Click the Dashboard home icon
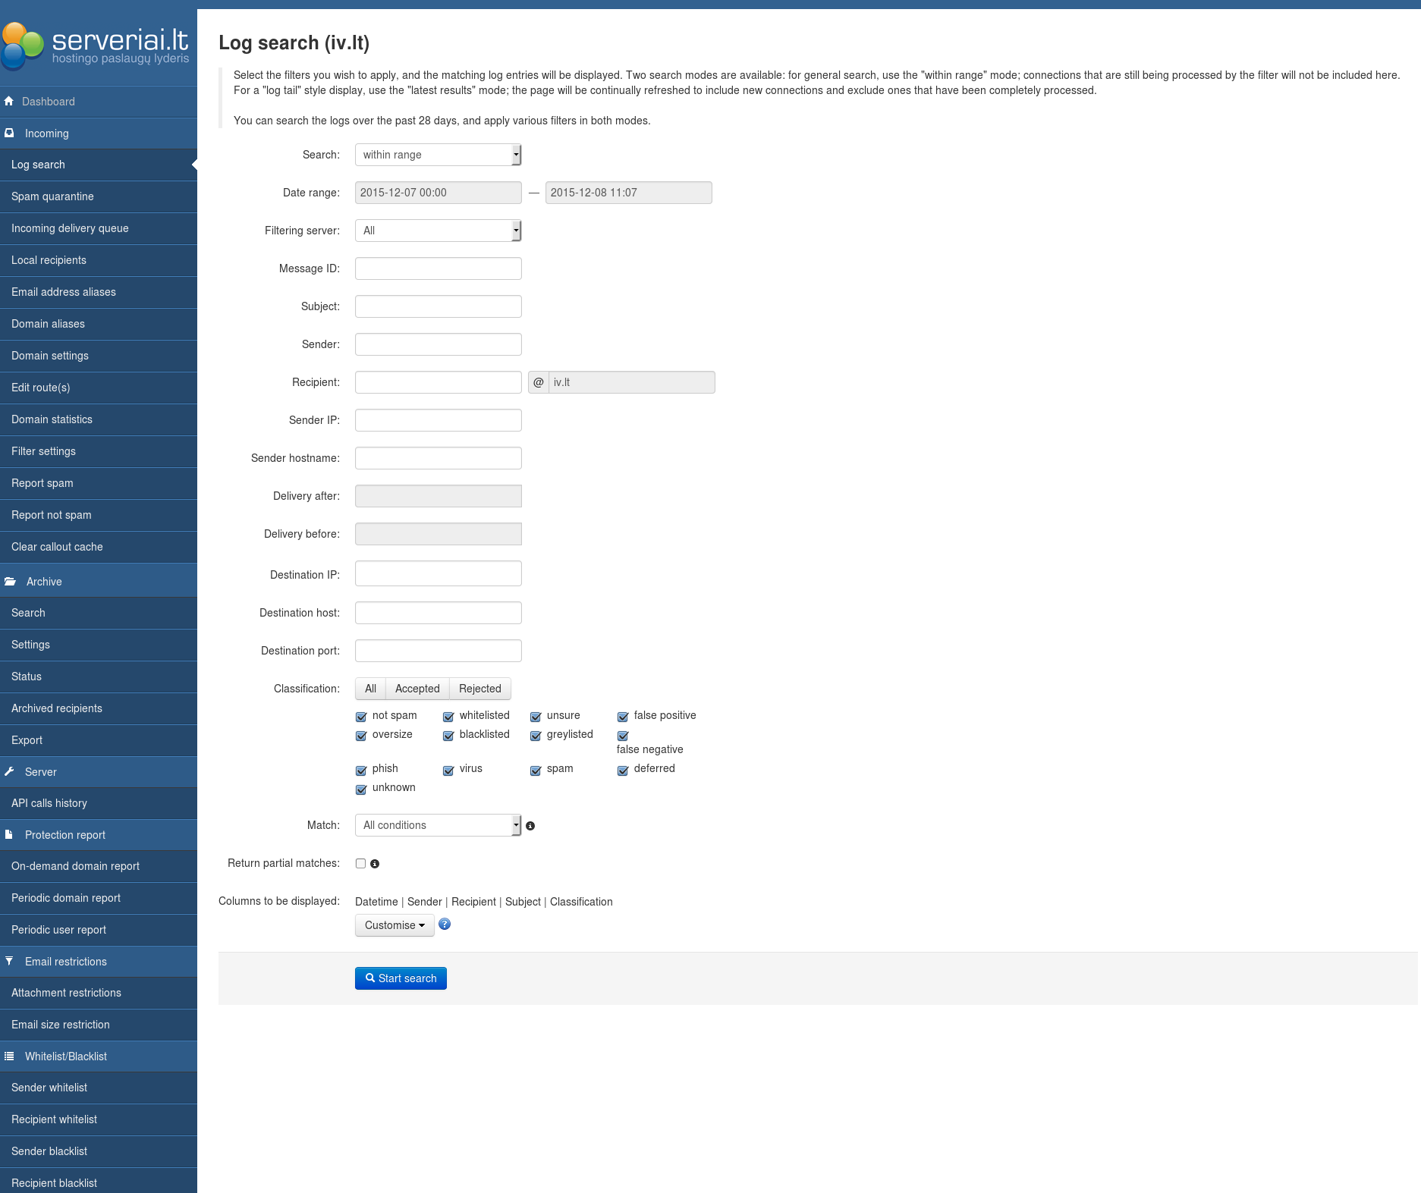Image resolution: width=1421 pixels, height=1193 pixels. point(9,102)
